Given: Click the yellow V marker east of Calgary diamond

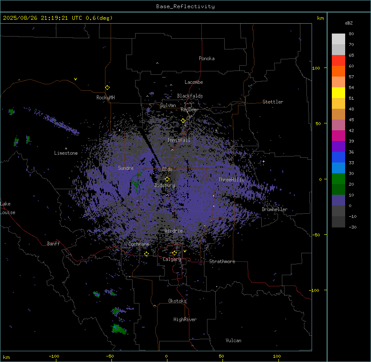Looking at the screenshot, I should tap(185, 251).
